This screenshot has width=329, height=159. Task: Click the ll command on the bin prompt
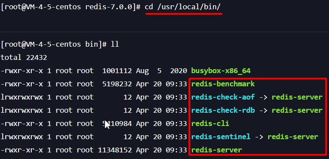point(115,44)
